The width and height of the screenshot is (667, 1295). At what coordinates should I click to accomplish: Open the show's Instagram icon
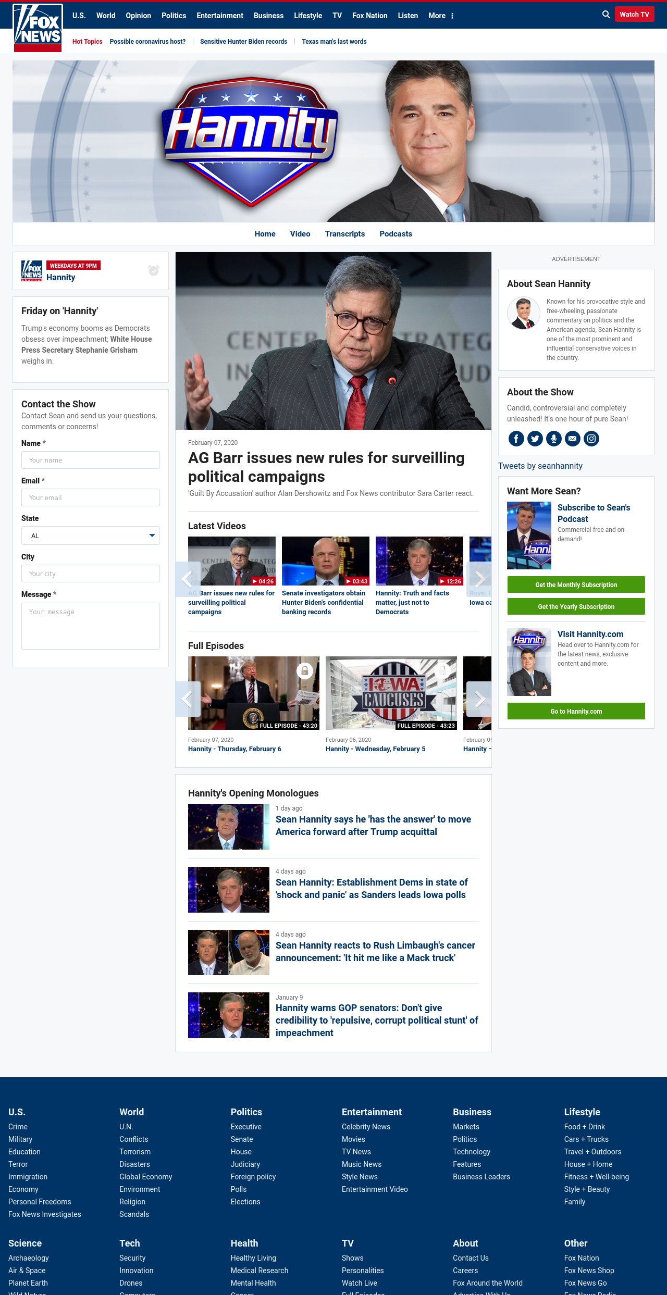(x=591, y=439)
